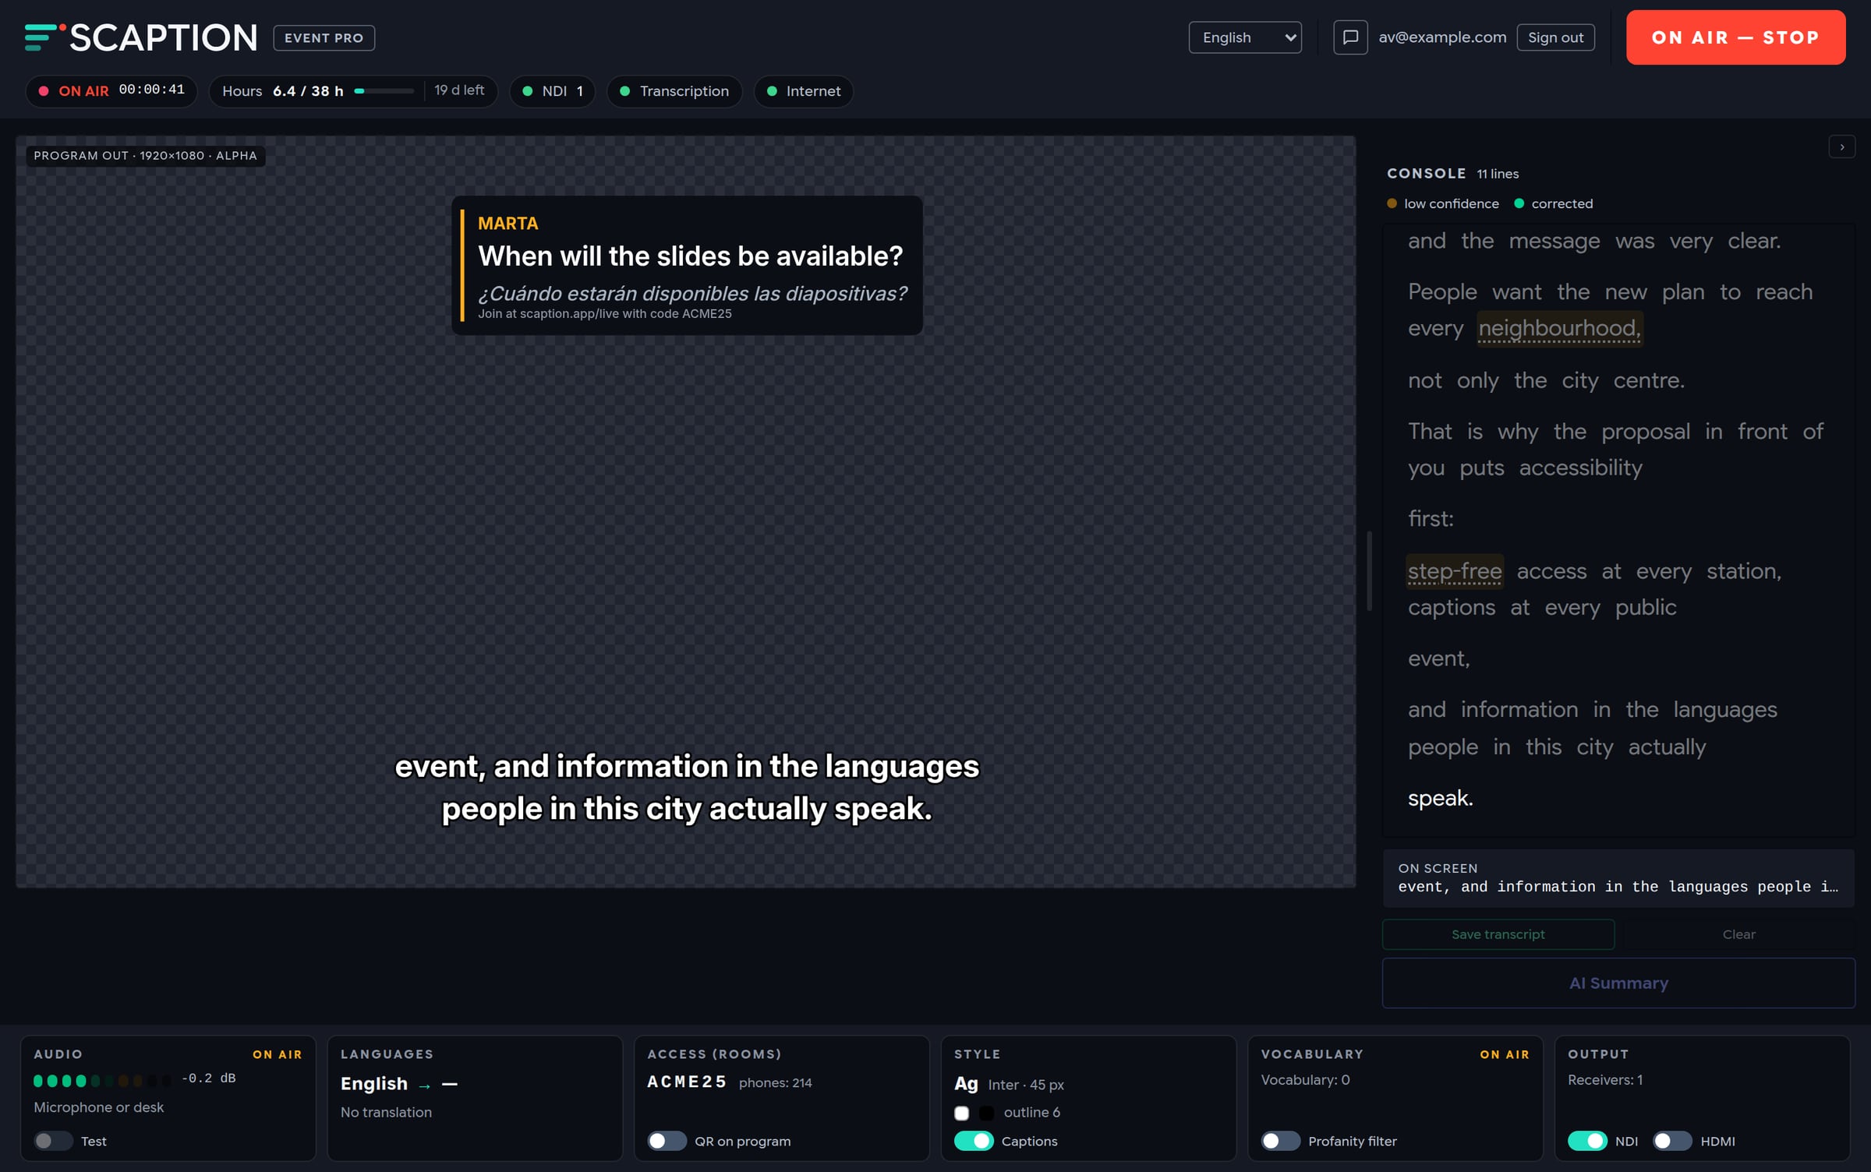Open the English language dropdown
Image resolution: width=1871 pixels, height=1172 pixels.
coord(1245,37)
